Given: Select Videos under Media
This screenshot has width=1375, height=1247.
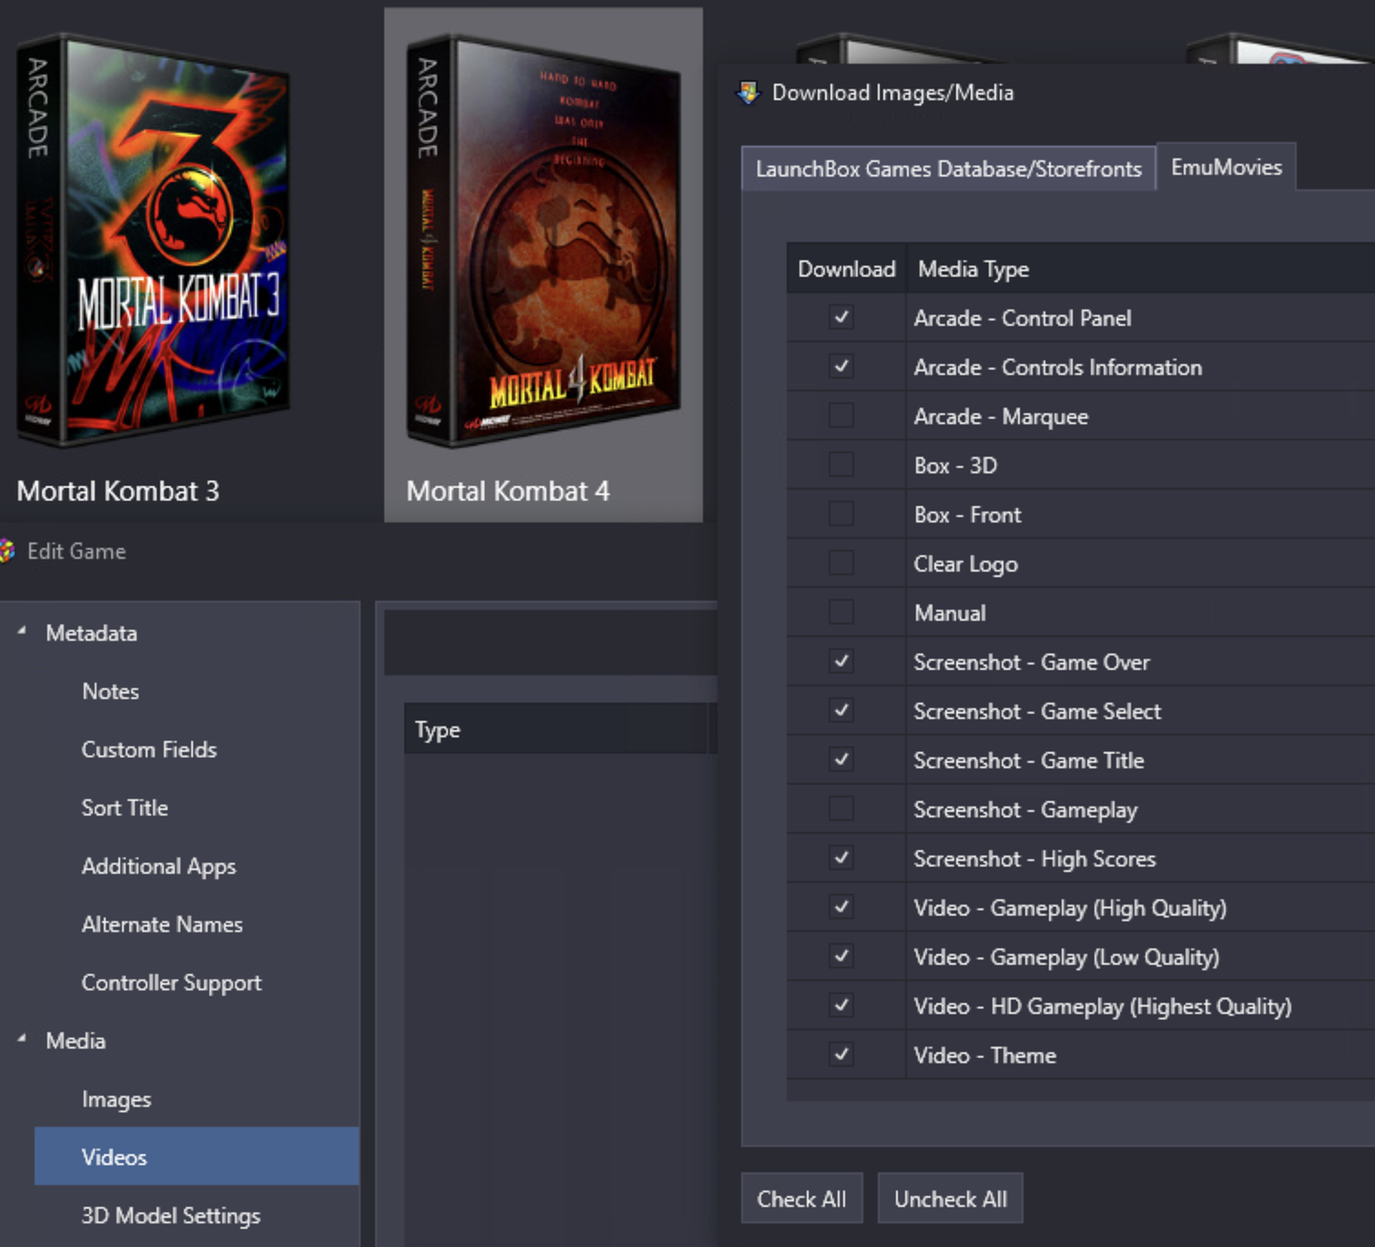Looking at the screenshot, I should tap(197, 1157).
